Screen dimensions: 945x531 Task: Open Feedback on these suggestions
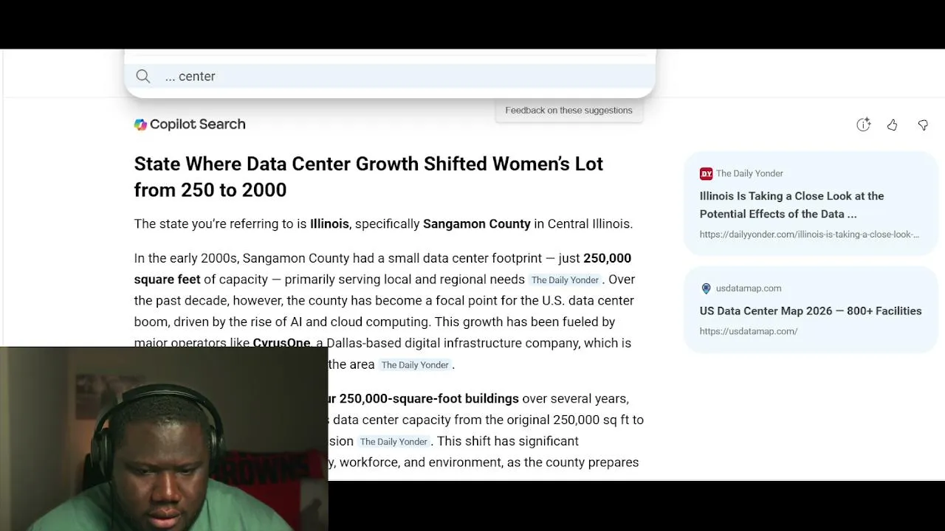[568, 111]
